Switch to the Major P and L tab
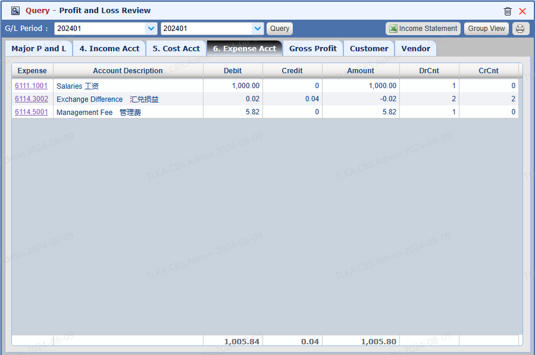Screen dimensions: 535x355 [39, 48]
